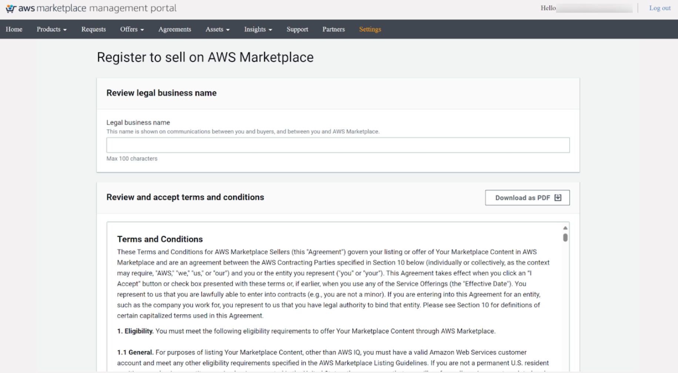Open the Requests page

click(x=94, y=29)
